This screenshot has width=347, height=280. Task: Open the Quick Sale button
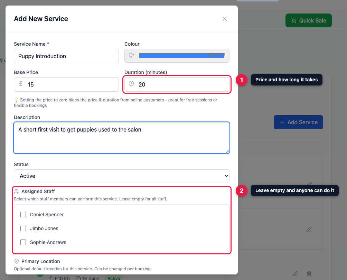pos(308,20)
